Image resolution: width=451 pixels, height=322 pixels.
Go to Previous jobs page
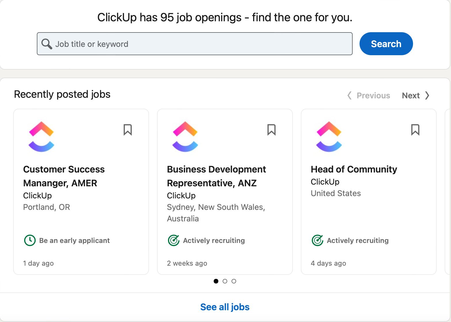click(369, 95)
